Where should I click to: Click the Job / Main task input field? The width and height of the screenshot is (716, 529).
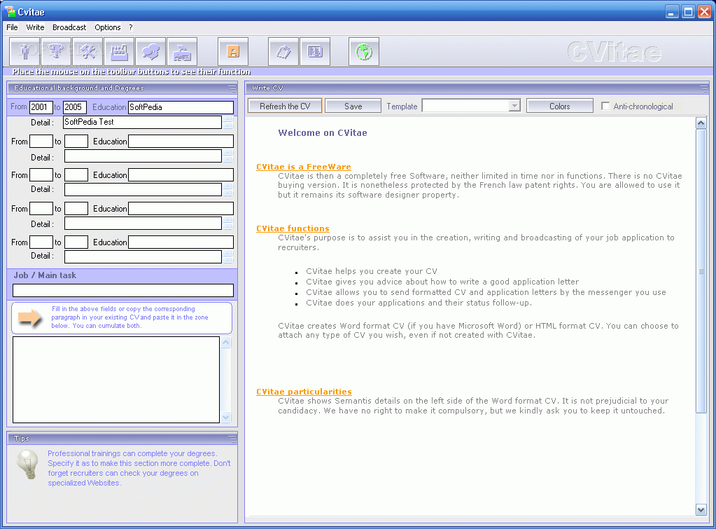123,290
